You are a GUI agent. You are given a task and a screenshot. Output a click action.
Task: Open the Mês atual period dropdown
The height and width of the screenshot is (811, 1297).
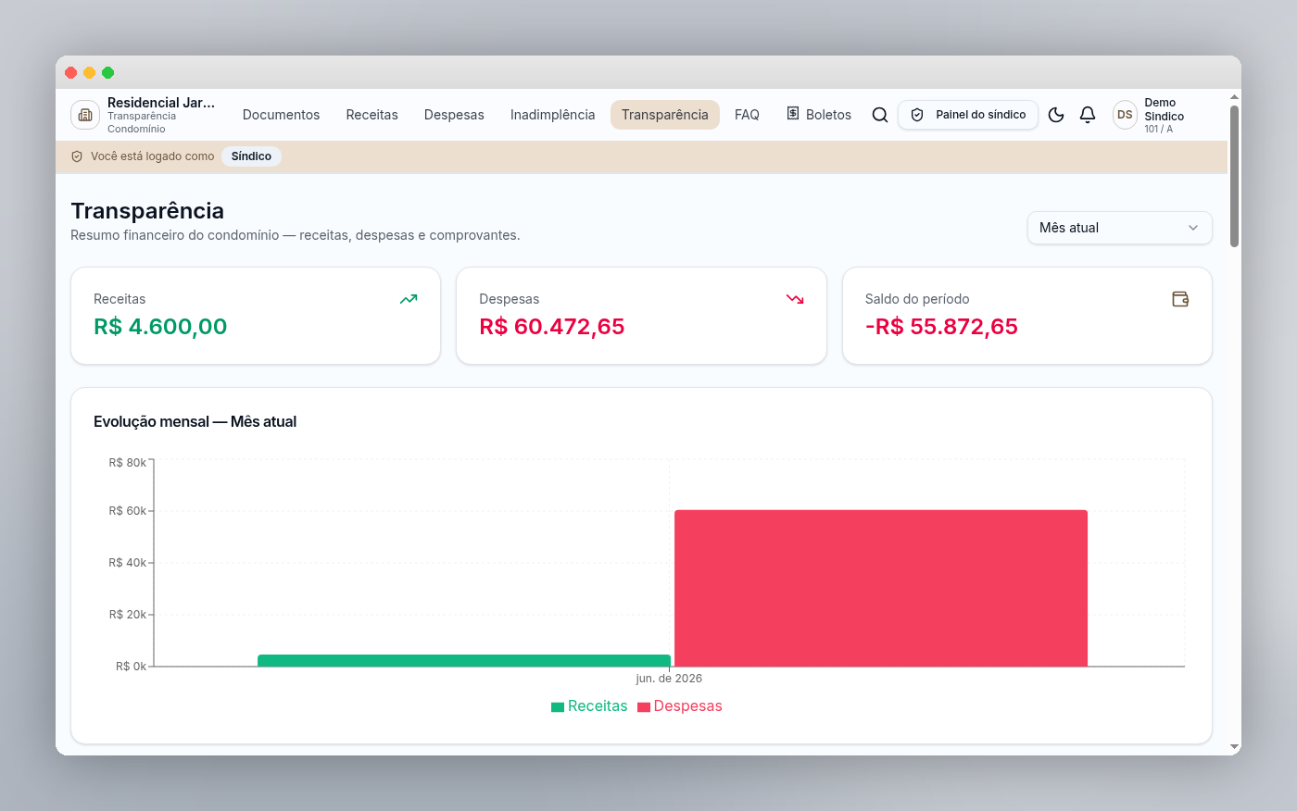[x=1119, y=228]
